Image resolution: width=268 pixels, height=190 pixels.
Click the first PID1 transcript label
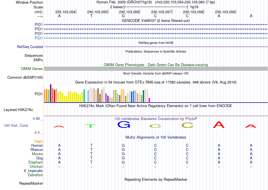pyautogui.click(x=39, y=25)
